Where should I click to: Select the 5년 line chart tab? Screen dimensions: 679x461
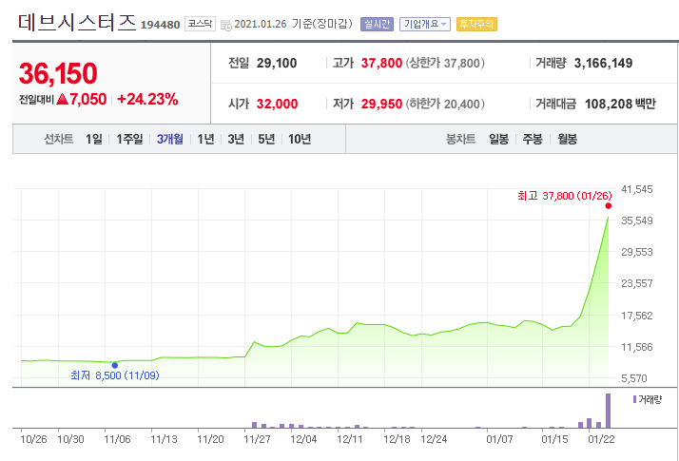(x=266, y=139)
